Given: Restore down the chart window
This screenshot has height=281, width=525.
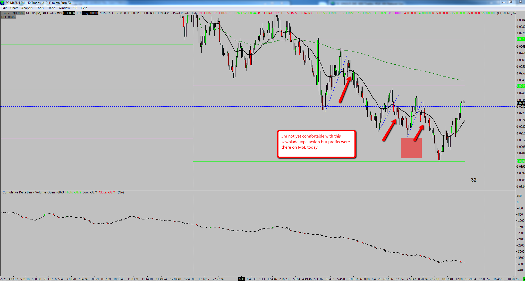Looking at the screenshot, I should [510, 2].
